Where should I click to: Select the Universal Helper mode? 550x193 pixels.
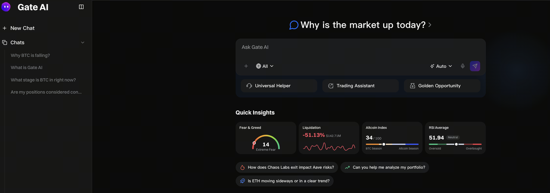pos(278,86)
